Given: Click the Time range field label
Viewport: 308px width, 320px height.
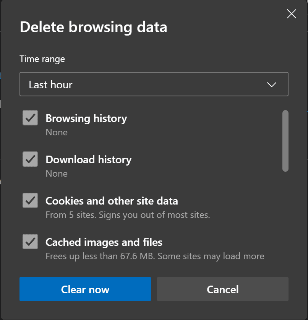Looking at the screenshot, I should pos(42,59).
